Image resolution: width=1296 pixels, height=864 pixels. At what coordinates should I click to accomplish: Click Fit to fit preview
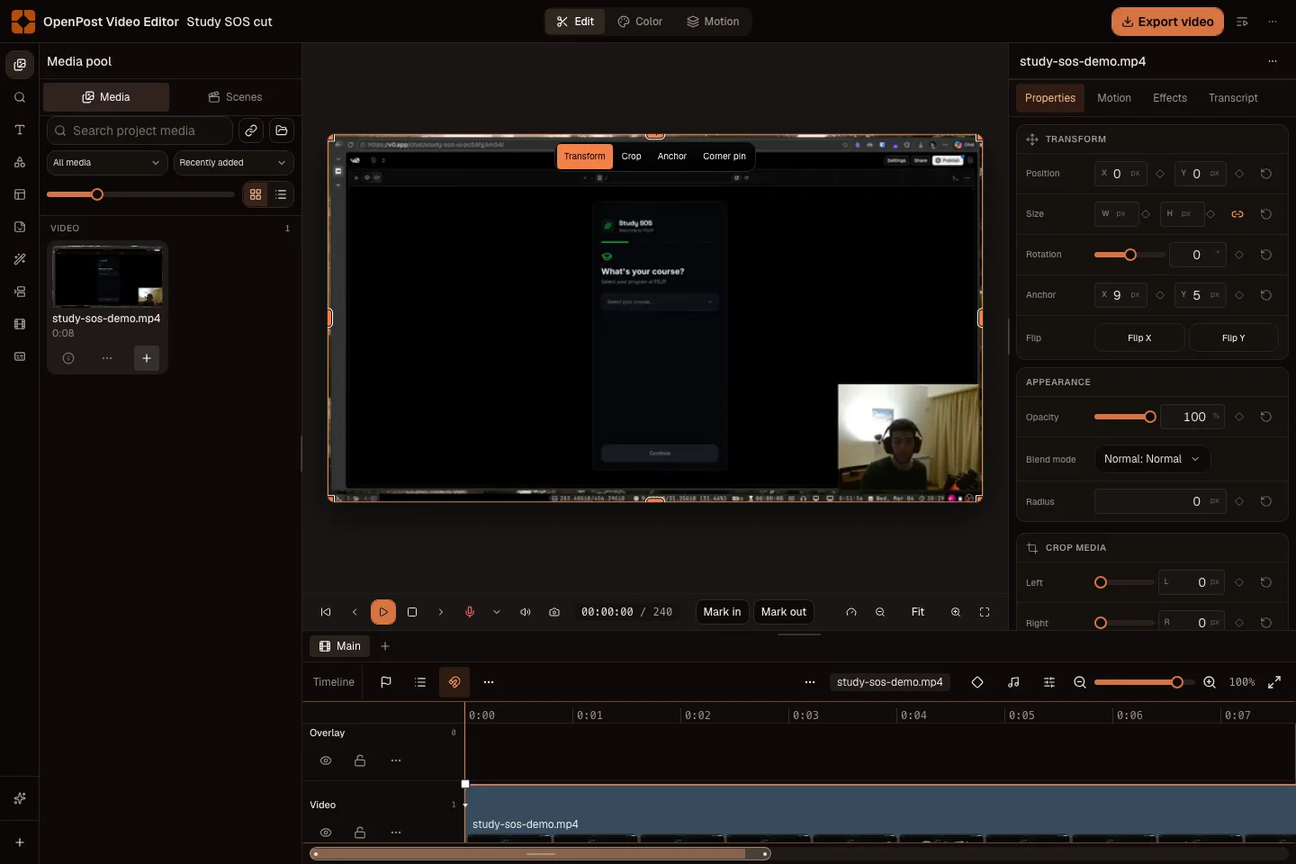click(x=918, y=612)
